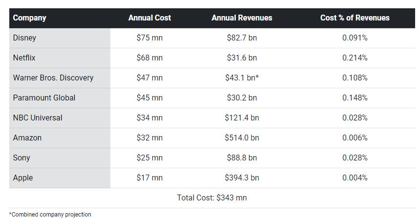Click Netflix's $31.6 bn revenue value
This screenshot has height=218, width=420.
tap(242, 58)
